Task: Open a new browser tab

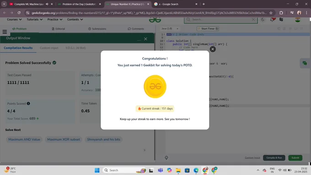Action: click(204, 4)
